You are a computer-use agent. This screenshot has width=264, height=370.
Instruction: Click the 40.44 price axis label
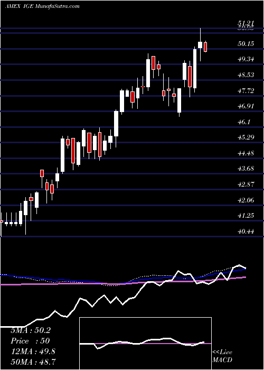(246, 232)
